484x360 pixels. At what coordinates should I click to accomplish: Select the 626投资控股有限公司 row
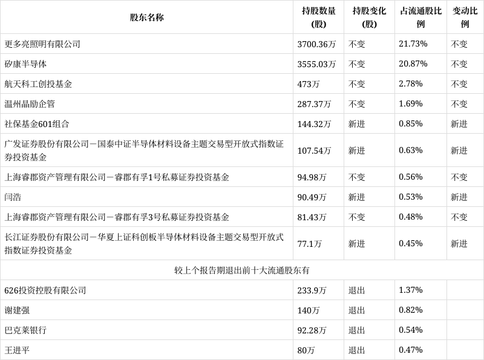[45, 289]
